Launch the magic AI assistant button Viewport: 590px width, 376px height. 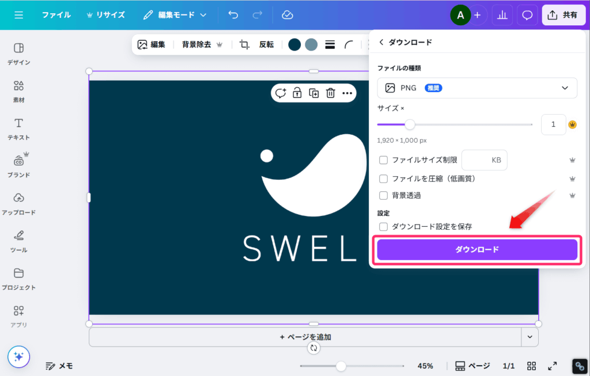(x=18, y=356)
